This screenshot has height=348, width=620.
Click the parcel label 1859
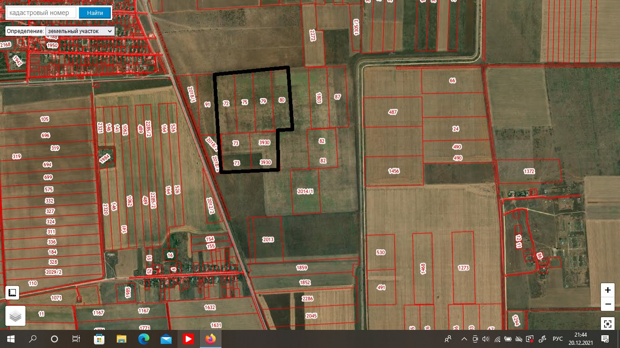tap(302, 268)
